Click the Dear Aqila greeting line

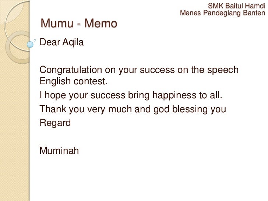tap(61, 42)
